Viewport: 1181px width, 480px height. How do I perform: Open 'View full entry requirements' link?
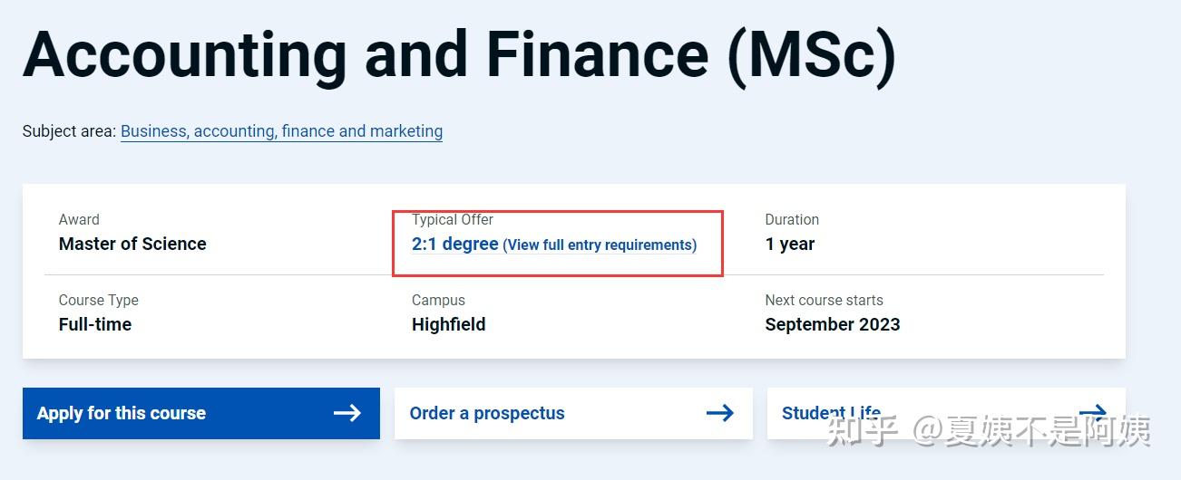click(600, 245)
